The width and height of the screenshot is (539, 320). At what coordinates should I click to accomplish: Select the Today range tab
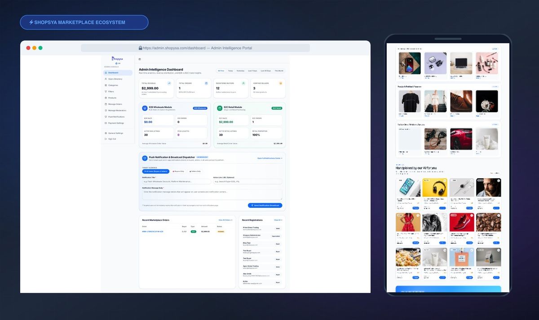pyautogui.click(x=230, y=71)
